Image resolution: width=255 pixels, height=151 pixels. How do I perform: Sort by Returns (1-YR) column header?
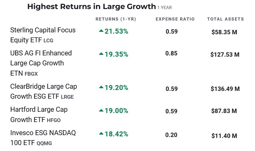116,19
